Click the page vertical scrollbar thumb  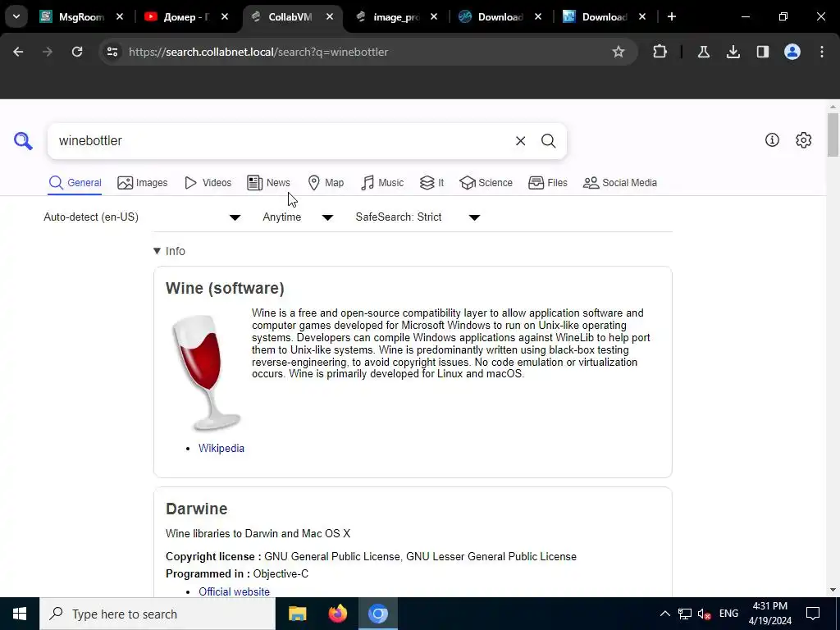click(833, 135)
